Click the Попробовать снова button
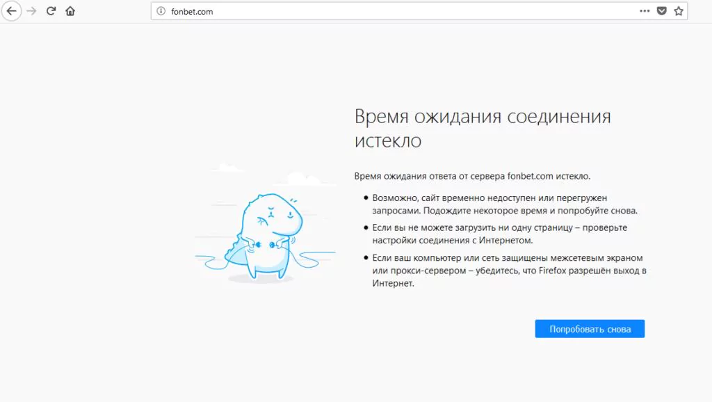 tap(590, 328)
